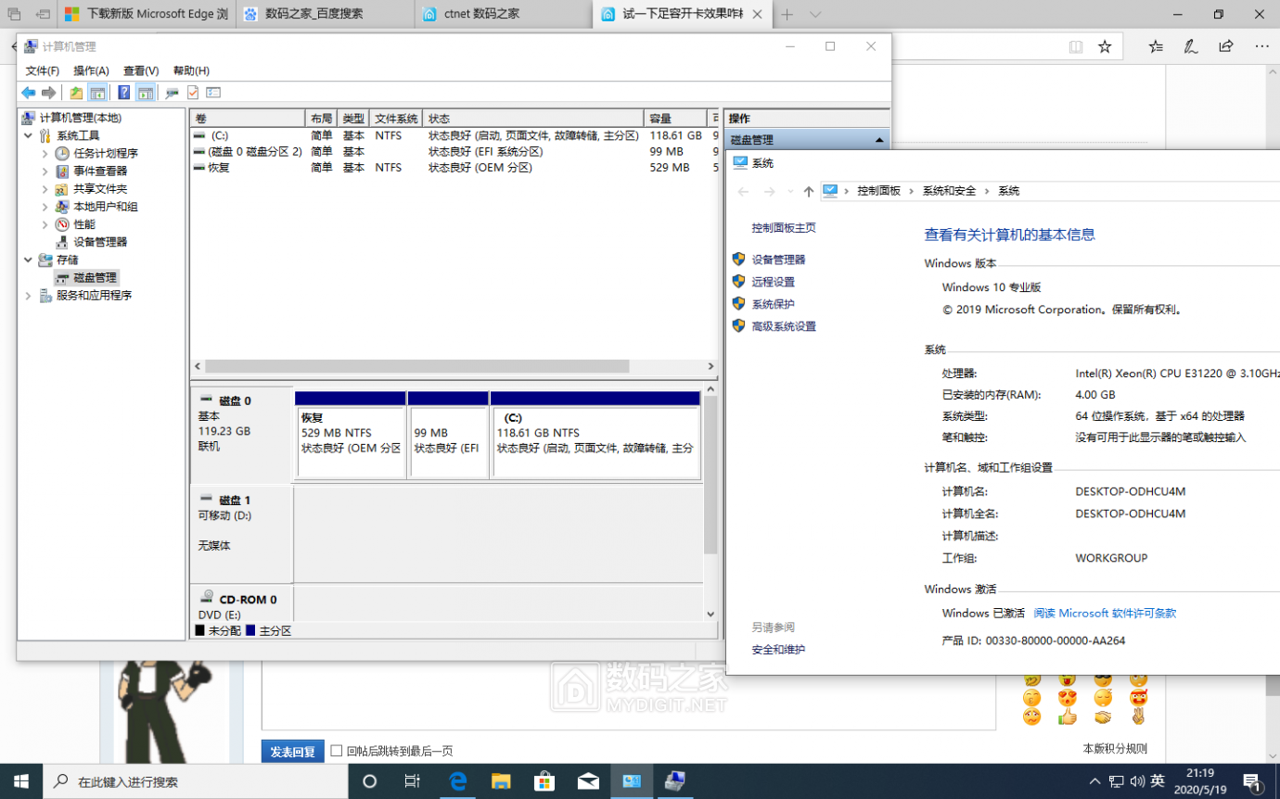Open the Edge tab list dropdown chevron
1280x799 pixels.
pyautogui.click(x=815, y=15)
